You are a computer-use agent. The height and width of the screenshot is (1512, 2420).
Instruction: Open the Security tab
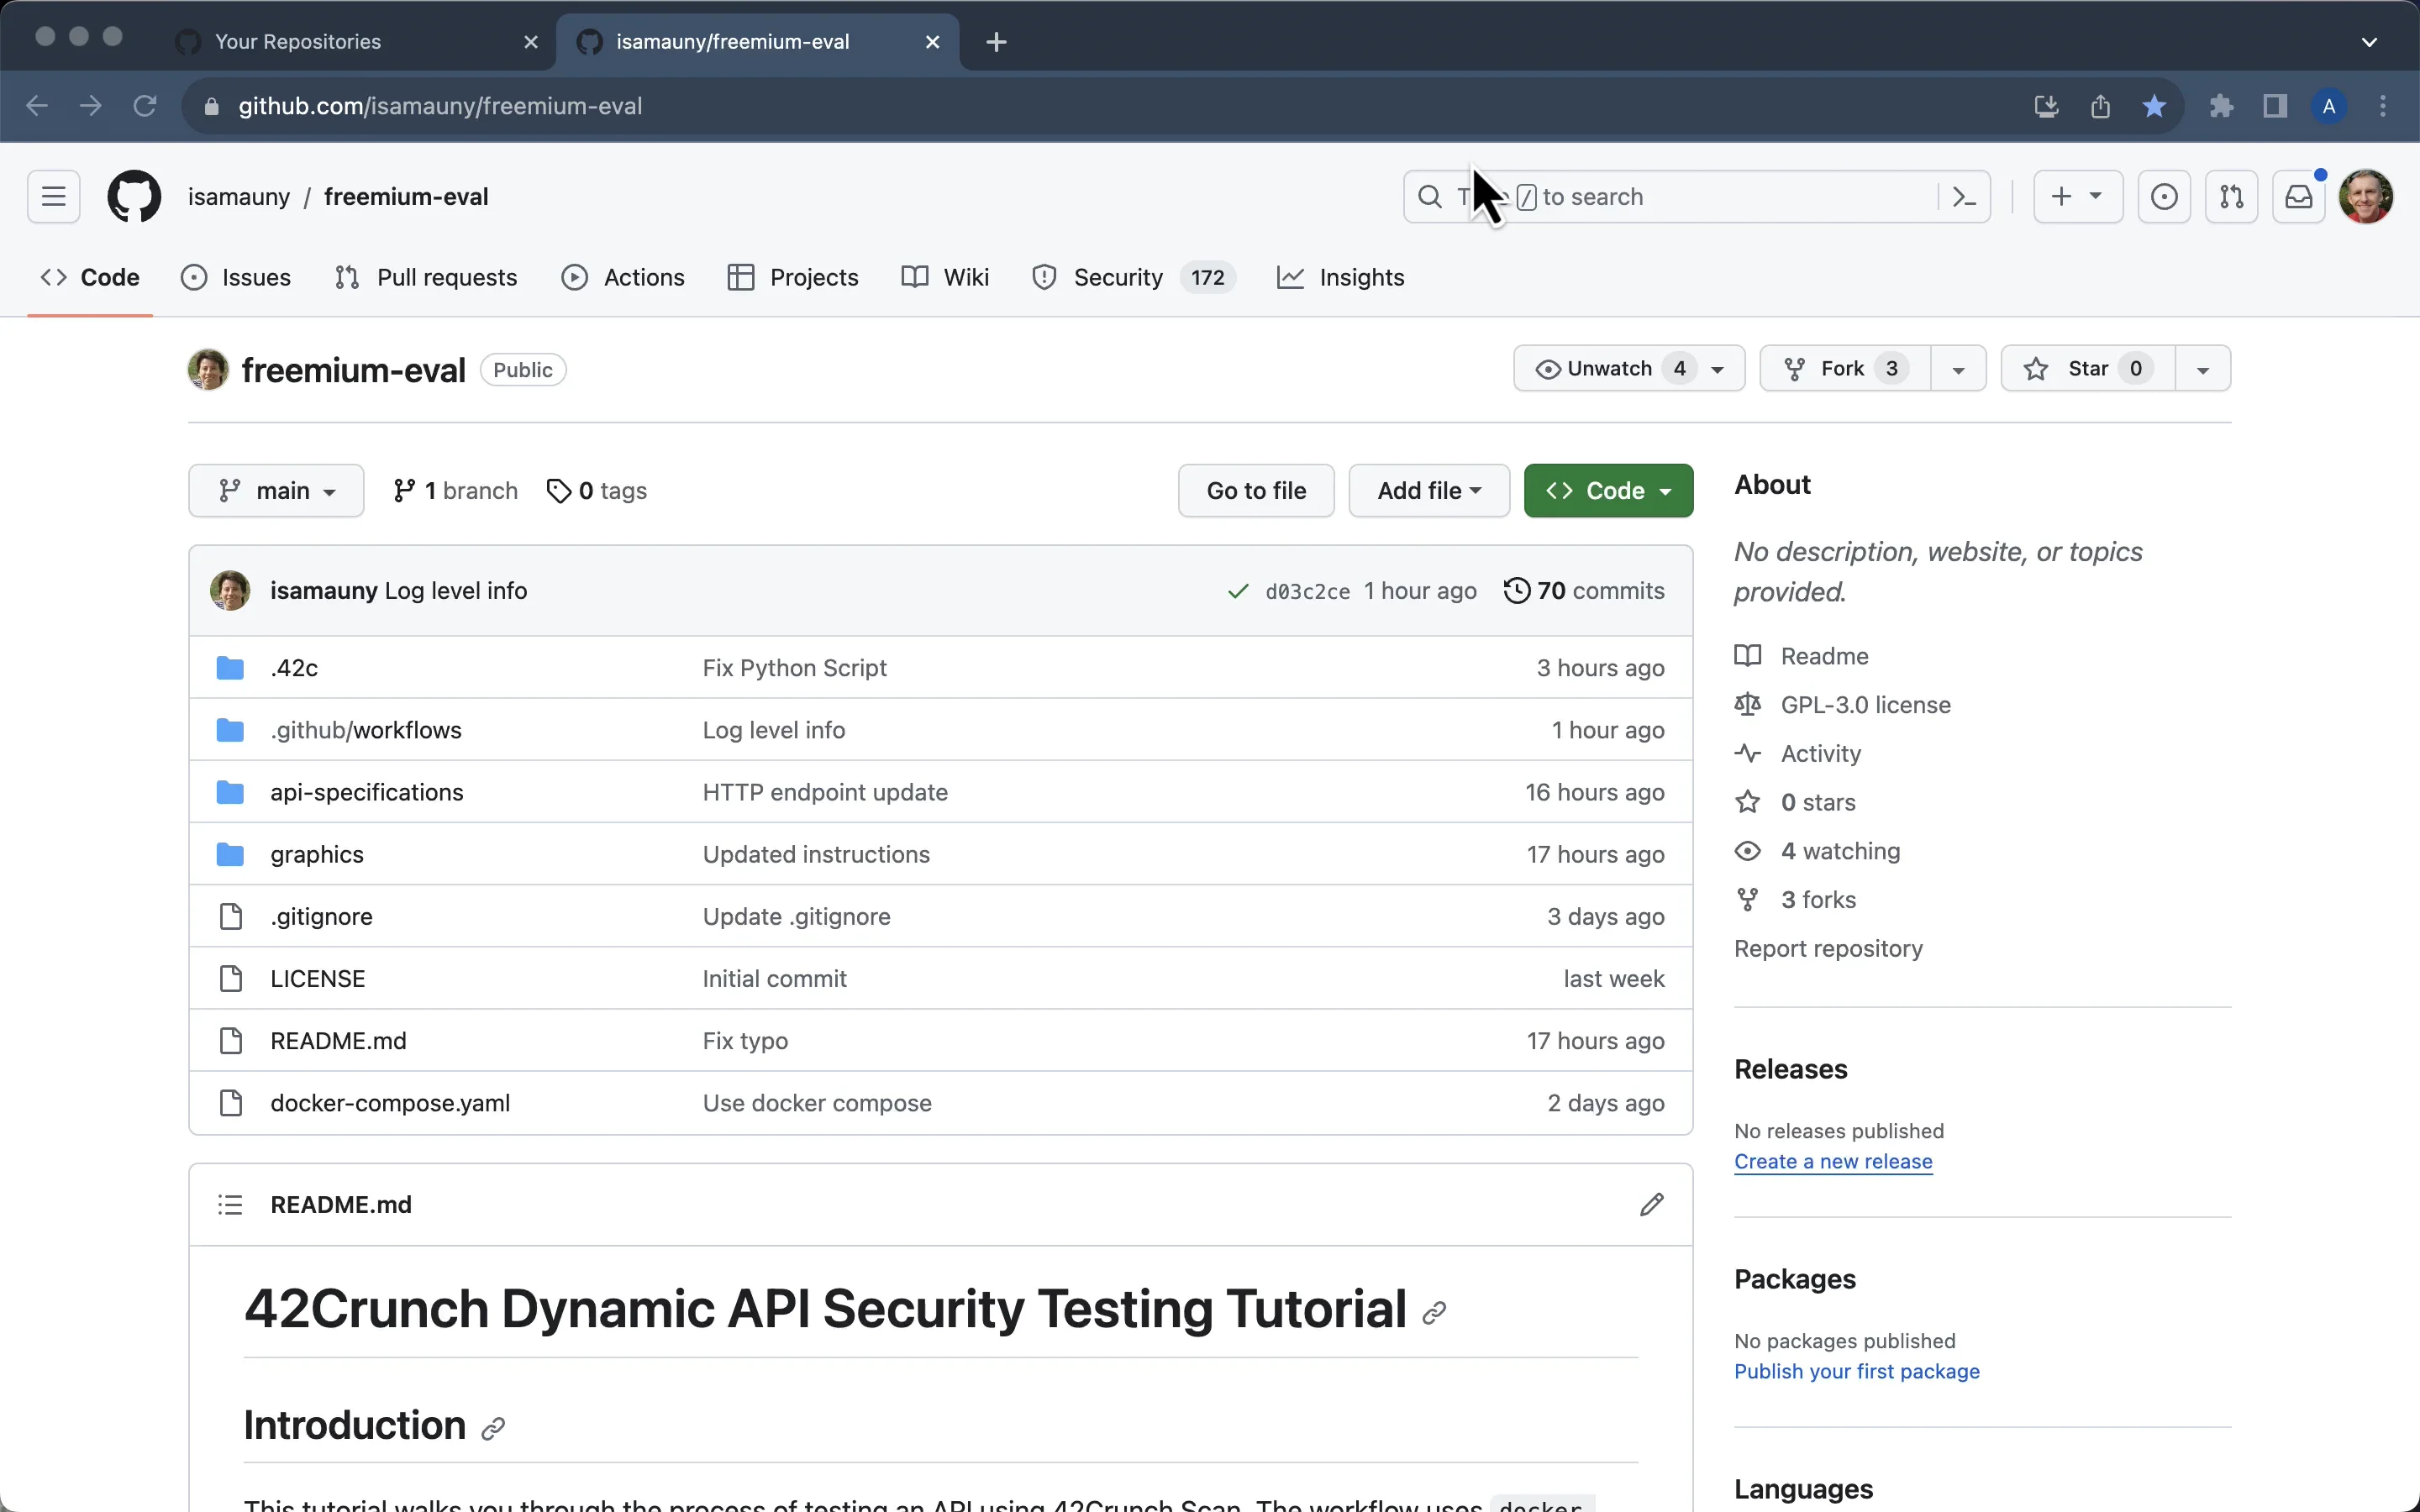click(1117, 277)
